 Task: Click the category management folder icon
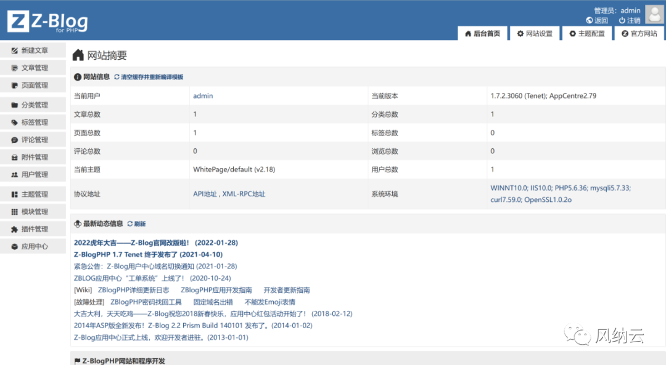point(14,105)
